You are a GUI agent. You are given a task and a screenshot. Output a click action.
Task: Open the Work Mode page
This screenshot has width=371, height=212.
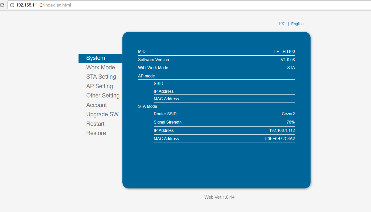point(101,67)
